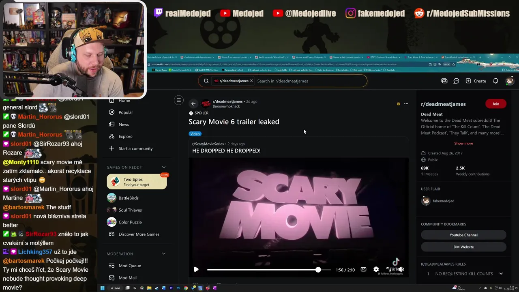The width and height of the screenshot is (519, 292).
Task: Enter fullscreen on the video player
Action: pyautogui.click(x=388, y=269)
